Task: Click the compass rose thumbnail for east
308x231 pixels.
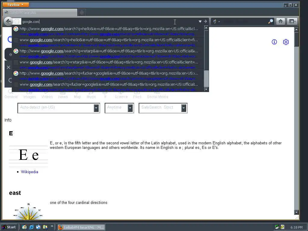Action: pos(29,211)
